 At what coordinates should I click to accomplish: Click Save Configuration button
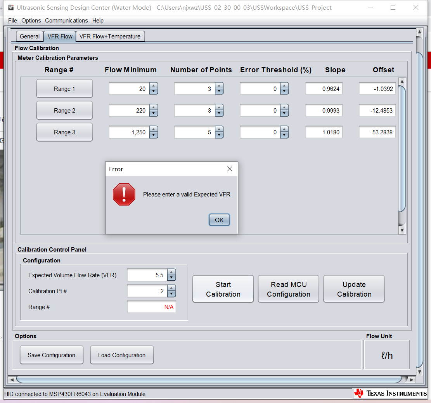click(x=51, y=355)
